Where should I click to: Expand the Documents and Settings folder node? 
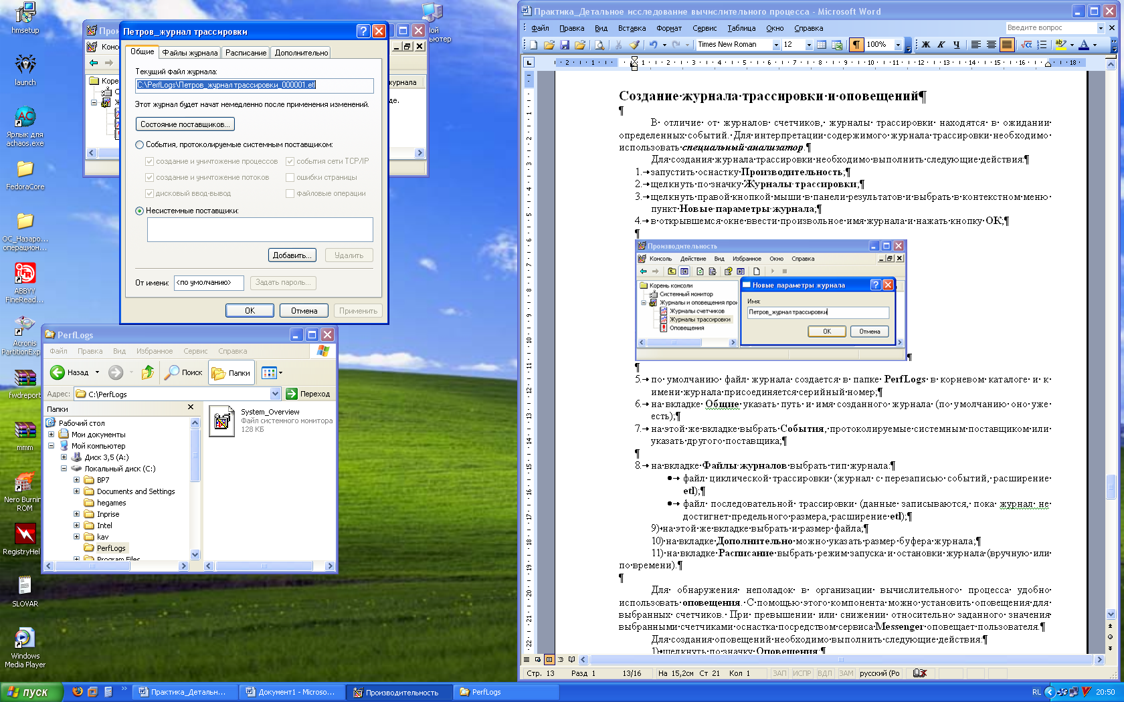tap(76, 491)
